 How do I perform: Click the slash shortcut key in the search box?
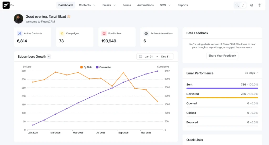[243, 5]
